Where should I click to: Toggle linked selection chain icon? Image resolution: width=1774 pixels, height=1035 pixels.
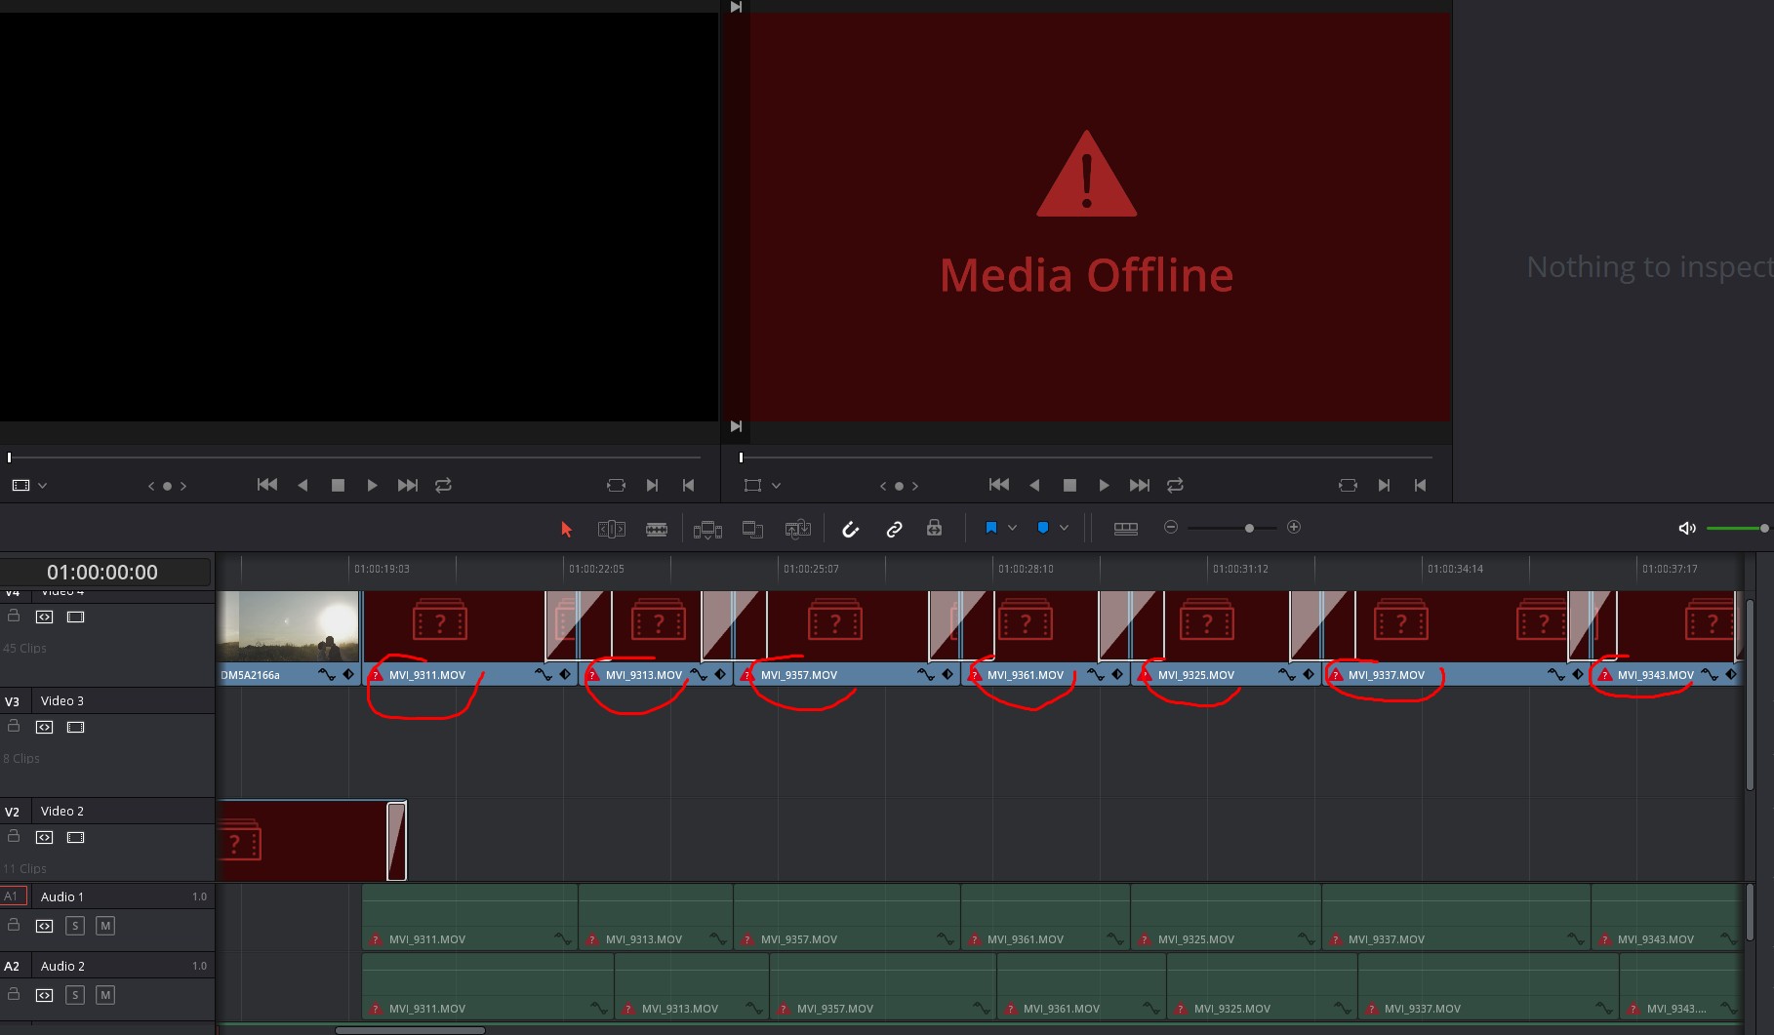894,529
